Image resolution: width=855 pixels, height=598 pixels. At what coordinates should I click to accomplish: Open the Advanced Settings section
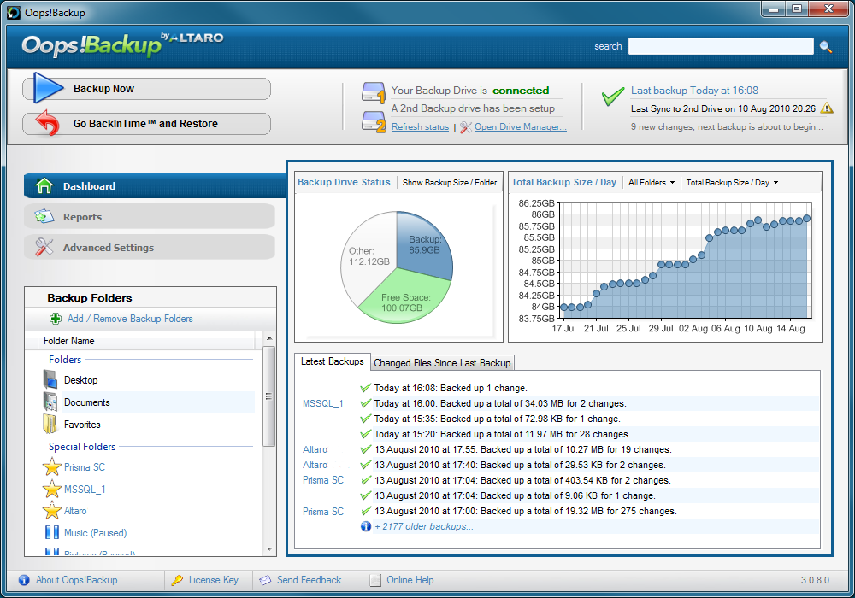(x=150, y=247)
